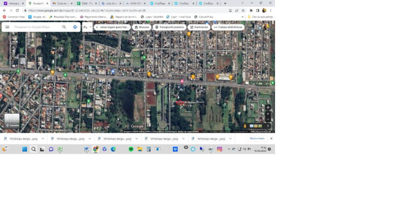Image resolution: width=407 pixels, height=205 pixels.
Task: Select the Farmácias chip
Action: coord(199,27)
